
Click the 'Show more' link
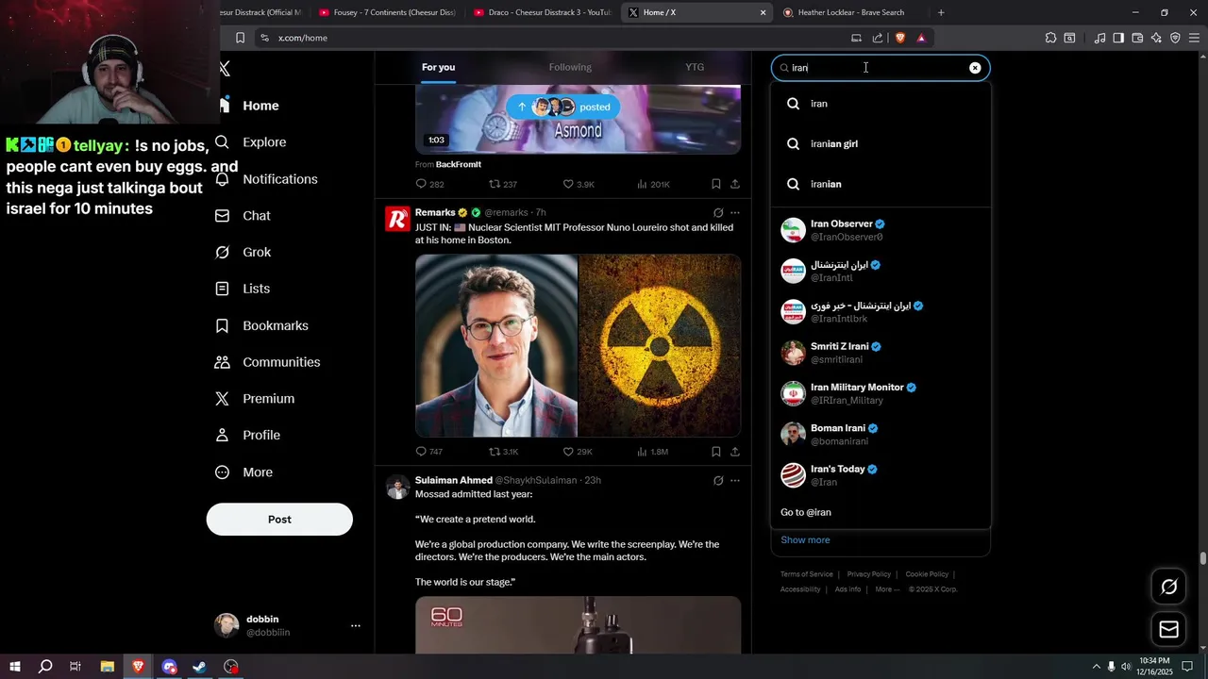(x=805, y=540)
